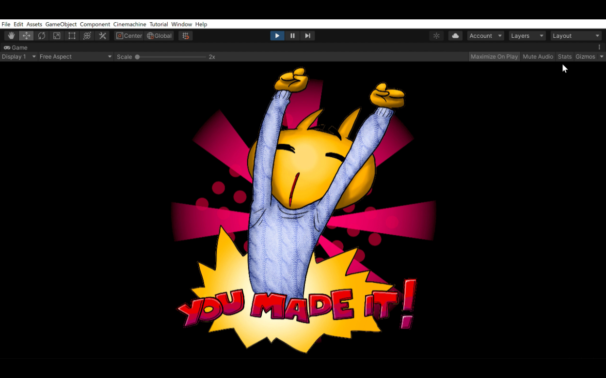This screenshot has width=606, height=378.
Task: Open the custom editor tools
Action: point(102,36)
